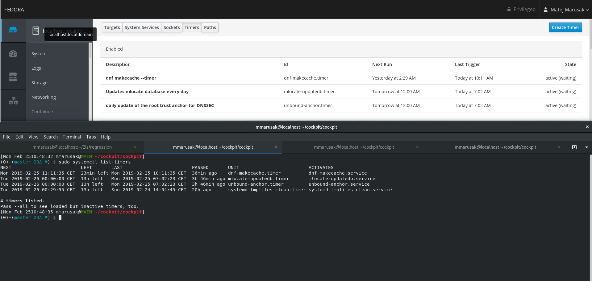
Task: Close the fourth cockpit terminal tab
Action: coord(559,147)
